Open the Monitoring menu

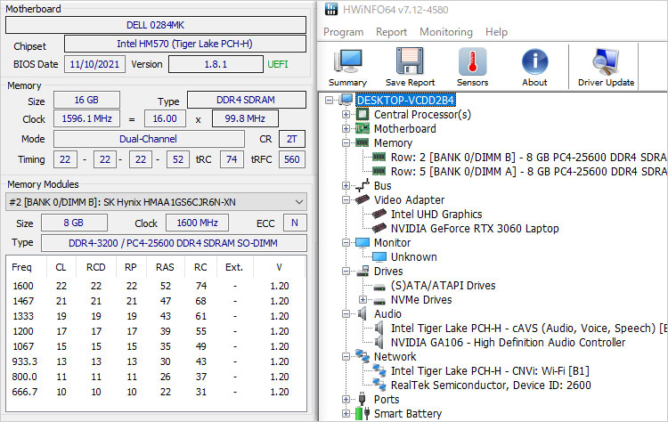446,32
